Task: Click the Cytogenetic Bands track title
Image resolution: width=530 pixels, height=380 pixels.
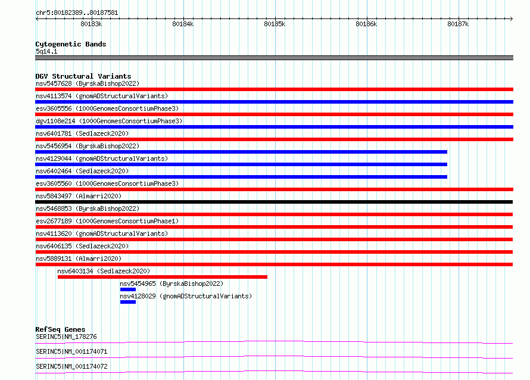Action: click(71, 44)
